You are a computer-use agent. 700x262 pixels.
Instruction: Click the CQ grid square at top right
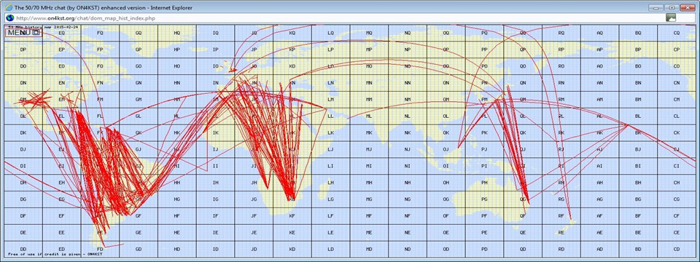tap(677, 33)
